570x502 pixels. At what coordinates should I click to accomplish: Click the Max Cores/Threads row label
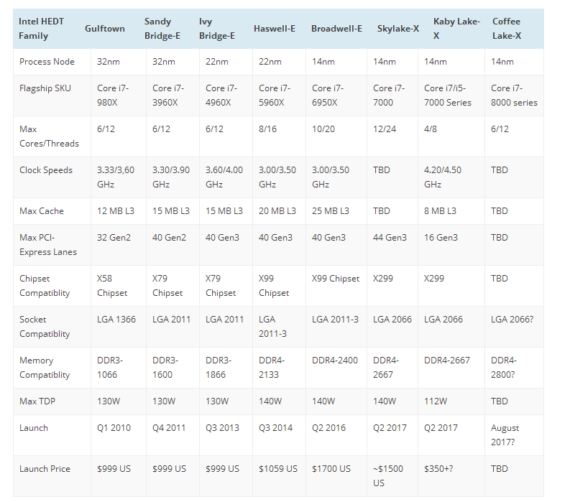[x=49, y=136]
